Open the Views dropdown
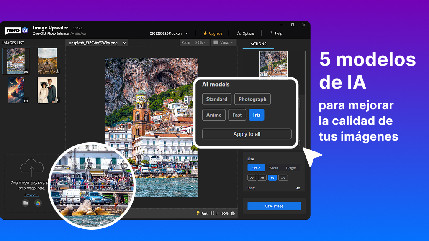 click(x=223, y=42)
